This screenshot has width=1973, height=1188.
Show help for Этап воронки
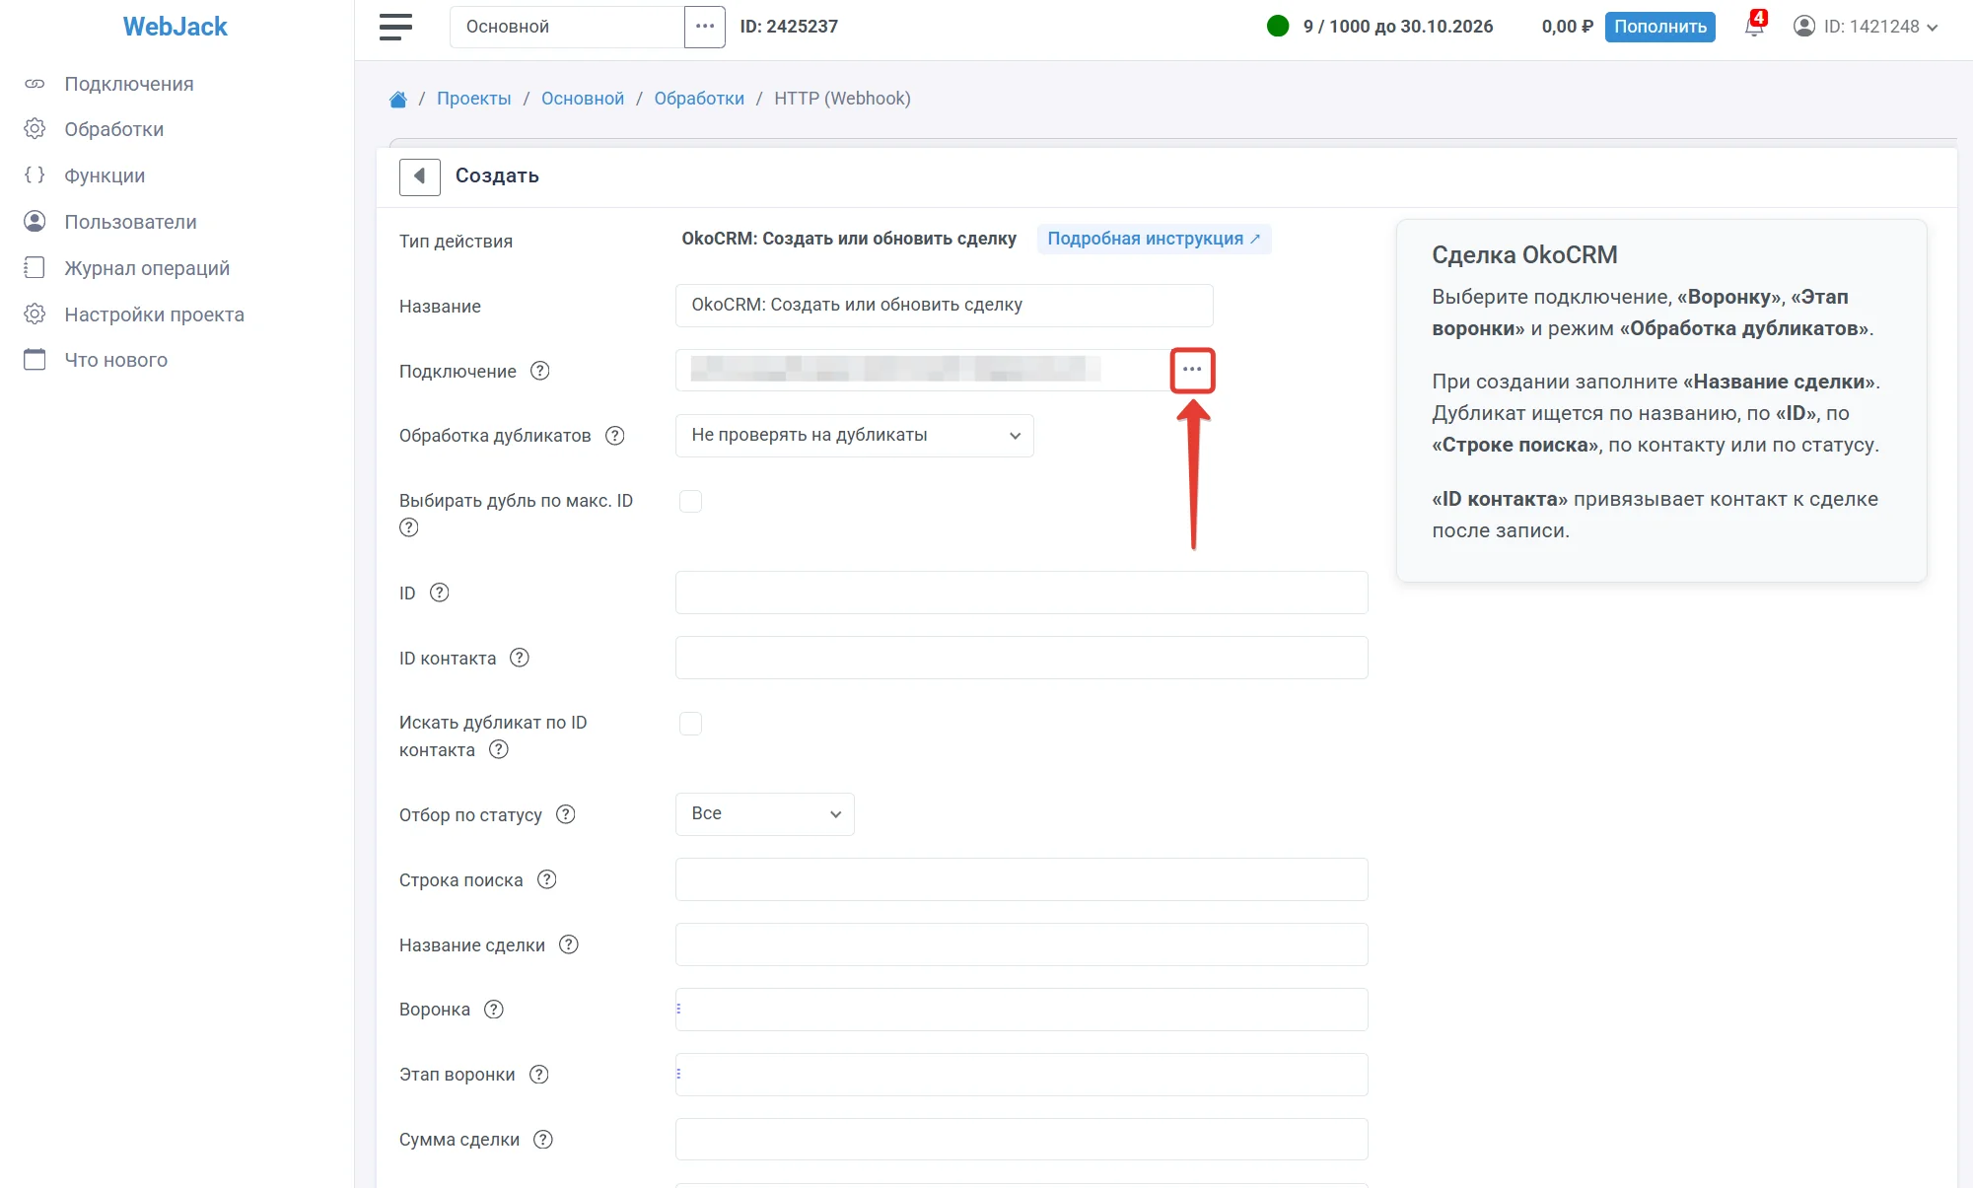click(539, 1075)
